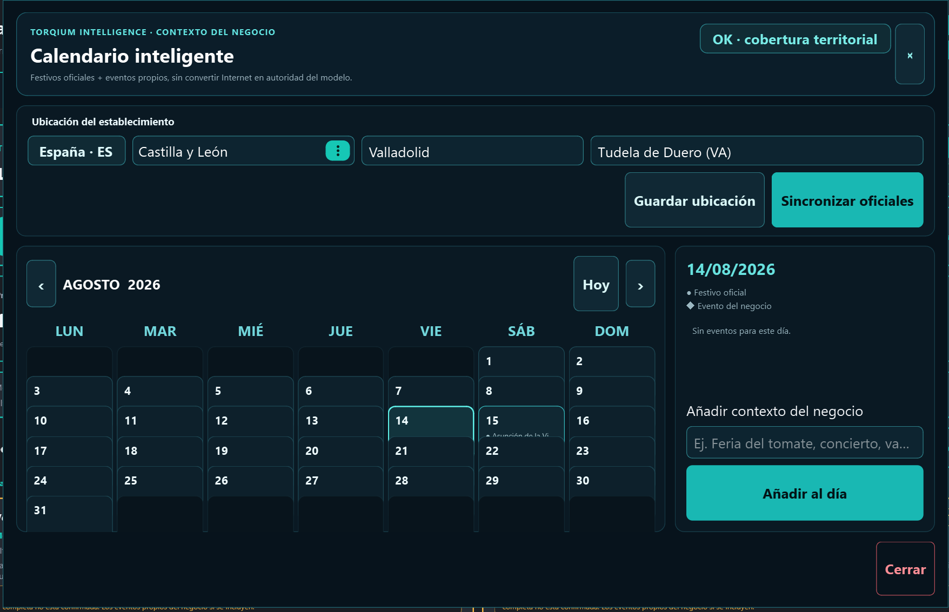Screen dimensions: 949x612
Task: Select day 28 in the calendar
Action: pos(431,481)
